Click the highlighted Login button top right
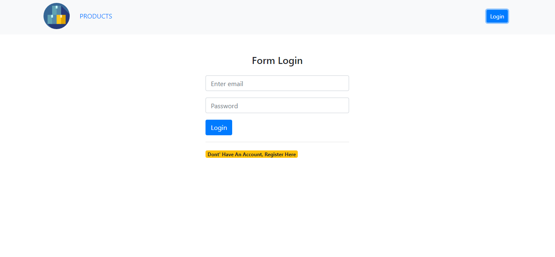 coord(497,16)
